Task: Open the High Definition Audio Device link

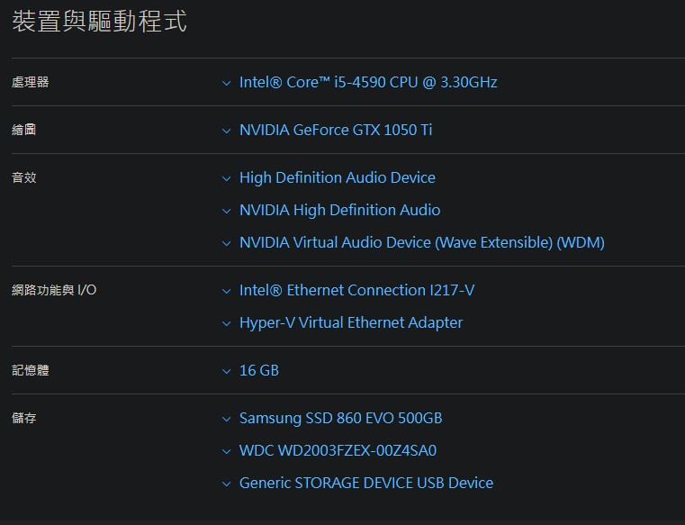Action: pyautogui.click(x=338, y=177)
